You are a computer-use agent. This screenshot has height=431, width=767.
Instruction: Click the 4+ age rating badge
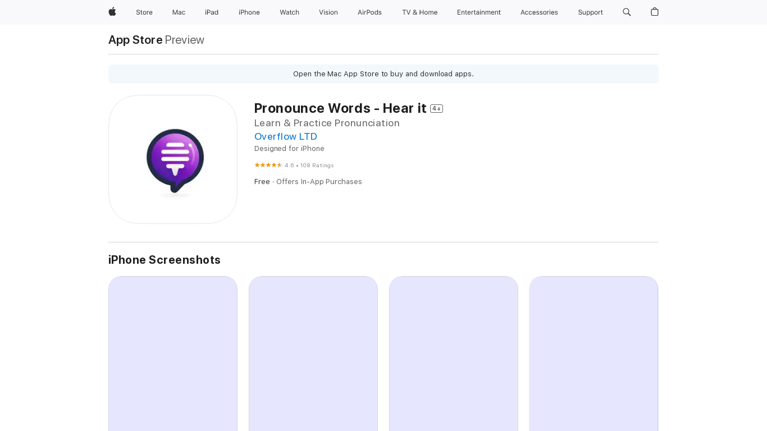tap(436, 109)
